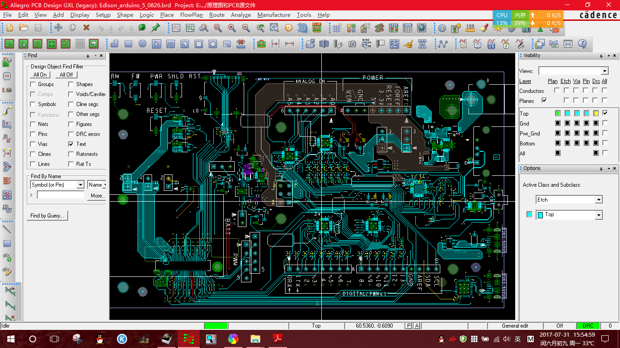Select the Shape Add Rectangle icon
This screenshot has height=348, width=620.
(128, 44)
